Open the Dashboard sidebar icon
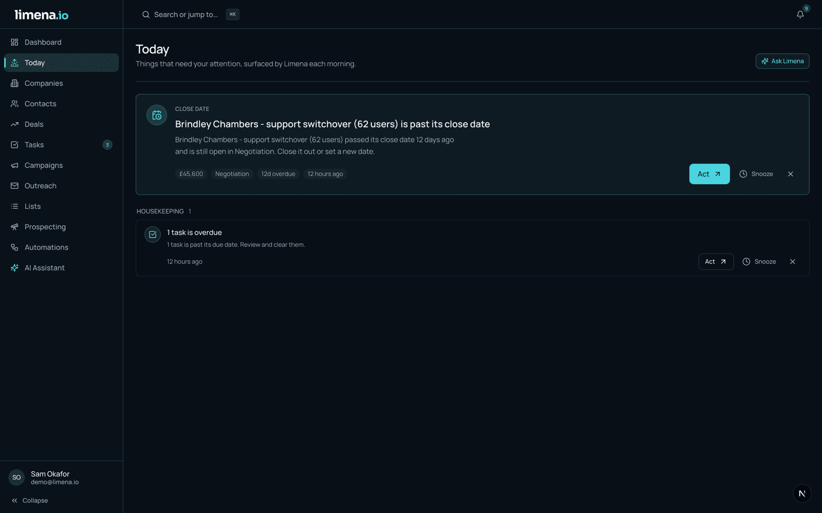Image resolution: width=822 pixels, height=513 pixels. point(14,42)
